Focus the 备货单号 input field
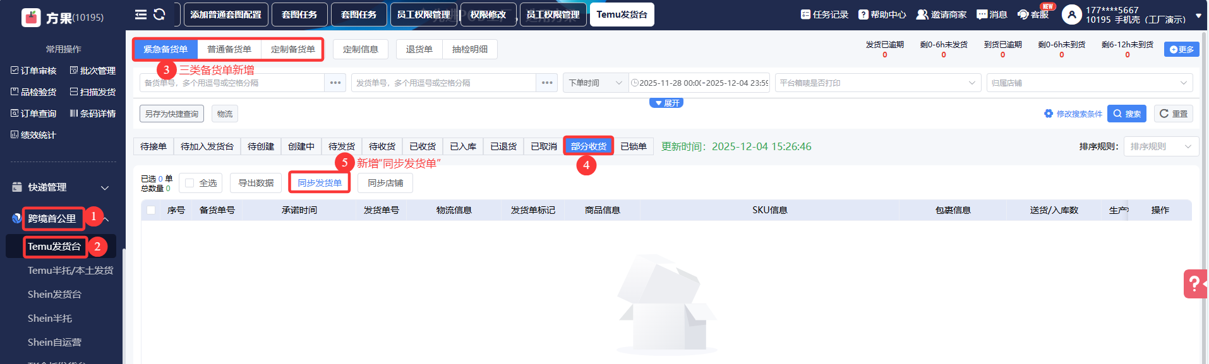Image resolution: width=1209 pixels, height=364 pixels. (x=232, y=83)
